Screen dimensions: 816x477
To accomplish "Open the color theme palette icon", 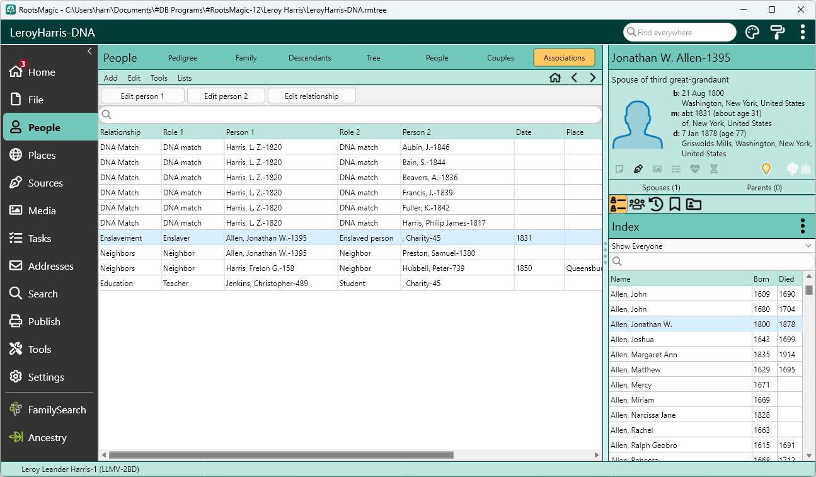I will pyautogui.click(x=752, y=33).
